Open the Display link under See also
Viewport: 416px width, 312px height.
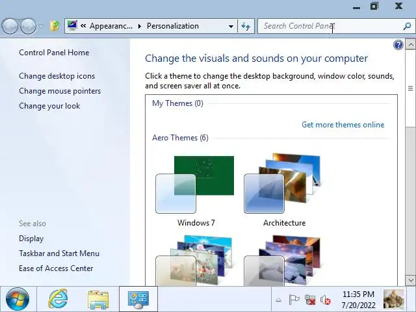(x=31, y=239)
